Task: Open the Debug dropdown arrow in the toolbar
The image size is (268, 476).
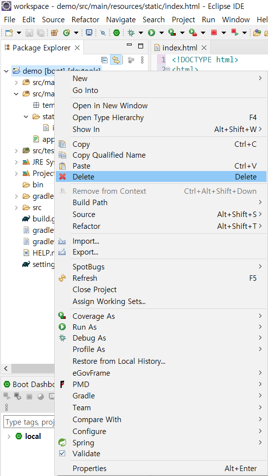Action: (141, 33)
